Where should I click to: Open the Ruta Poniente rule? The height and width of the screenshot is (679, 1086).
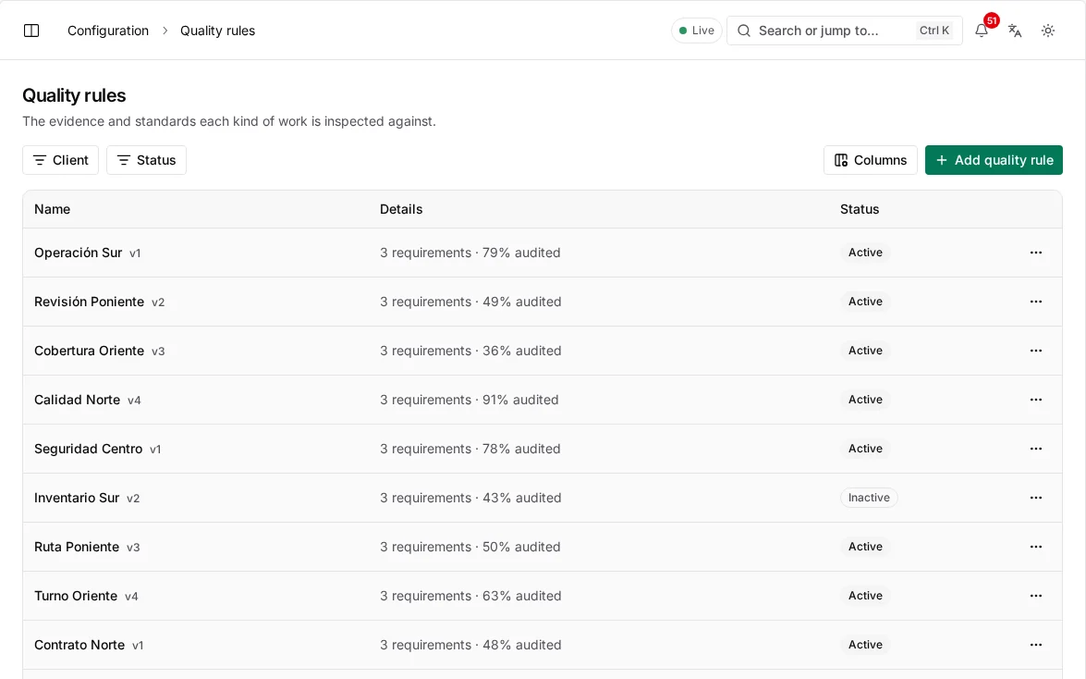[77, 547]
